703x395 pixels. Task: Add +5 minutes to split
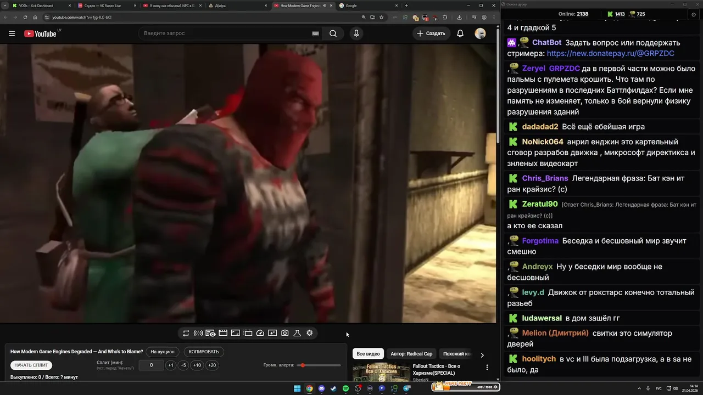(x=183, y=365)
